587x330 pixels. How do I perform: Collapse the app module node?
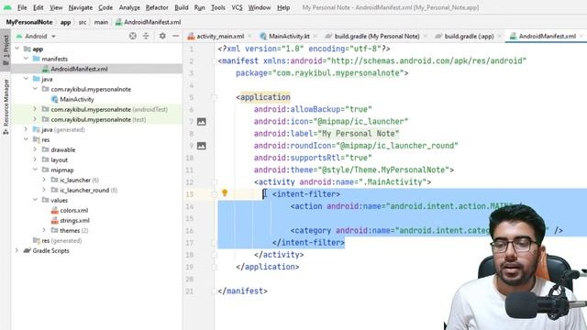[x=17, y=49]
